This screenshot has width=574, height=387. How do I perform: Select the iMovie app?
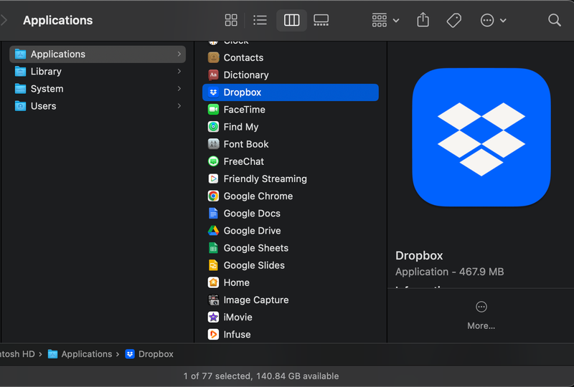237,317
